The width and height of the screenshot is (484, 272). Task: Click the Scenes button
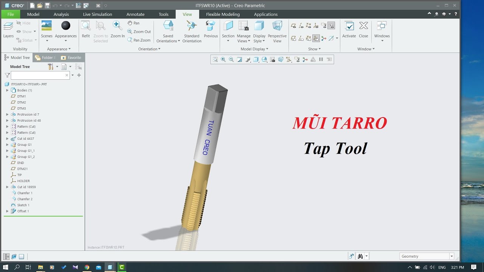(47, 32)
